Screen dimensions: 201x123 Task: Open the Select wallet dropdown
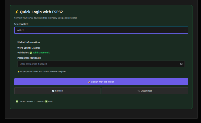pos(101,30)
